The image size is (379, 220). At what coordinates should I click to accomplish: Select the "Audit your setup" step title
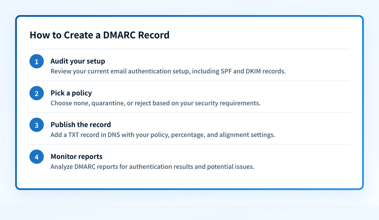point(78,61)
